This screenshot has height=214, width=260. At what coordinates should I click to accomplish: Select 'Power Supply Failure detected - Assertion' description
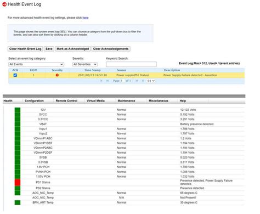coord(190,75)
